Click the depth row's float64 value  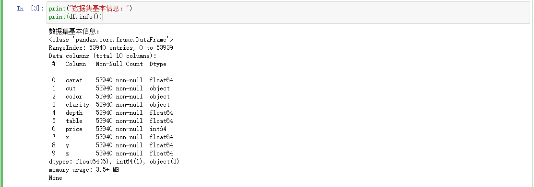point(161,113)
